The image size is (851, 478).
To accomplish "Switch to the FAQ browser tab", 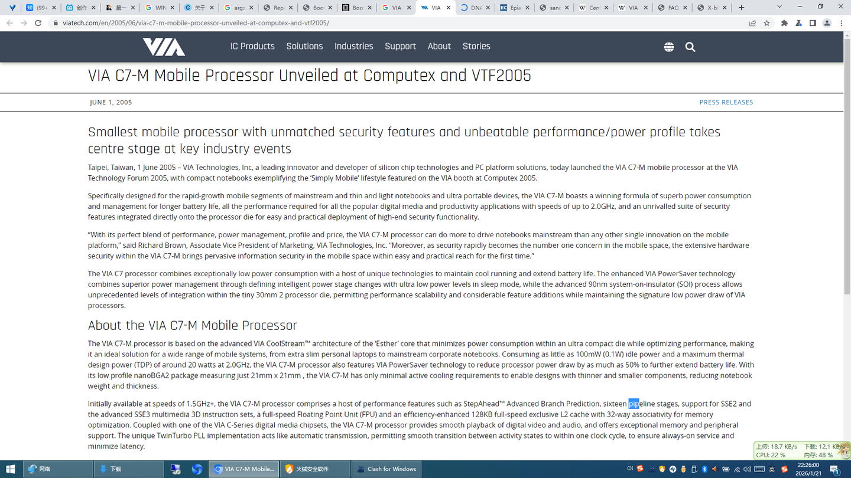I will pyautogui.click(x=673, y=8).
